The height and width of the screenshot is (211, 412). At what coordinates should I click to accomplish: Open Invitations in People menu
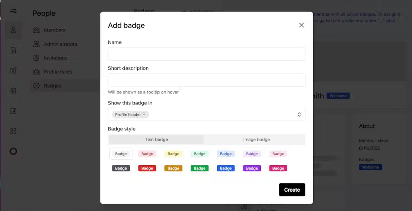tap(56, 58)
